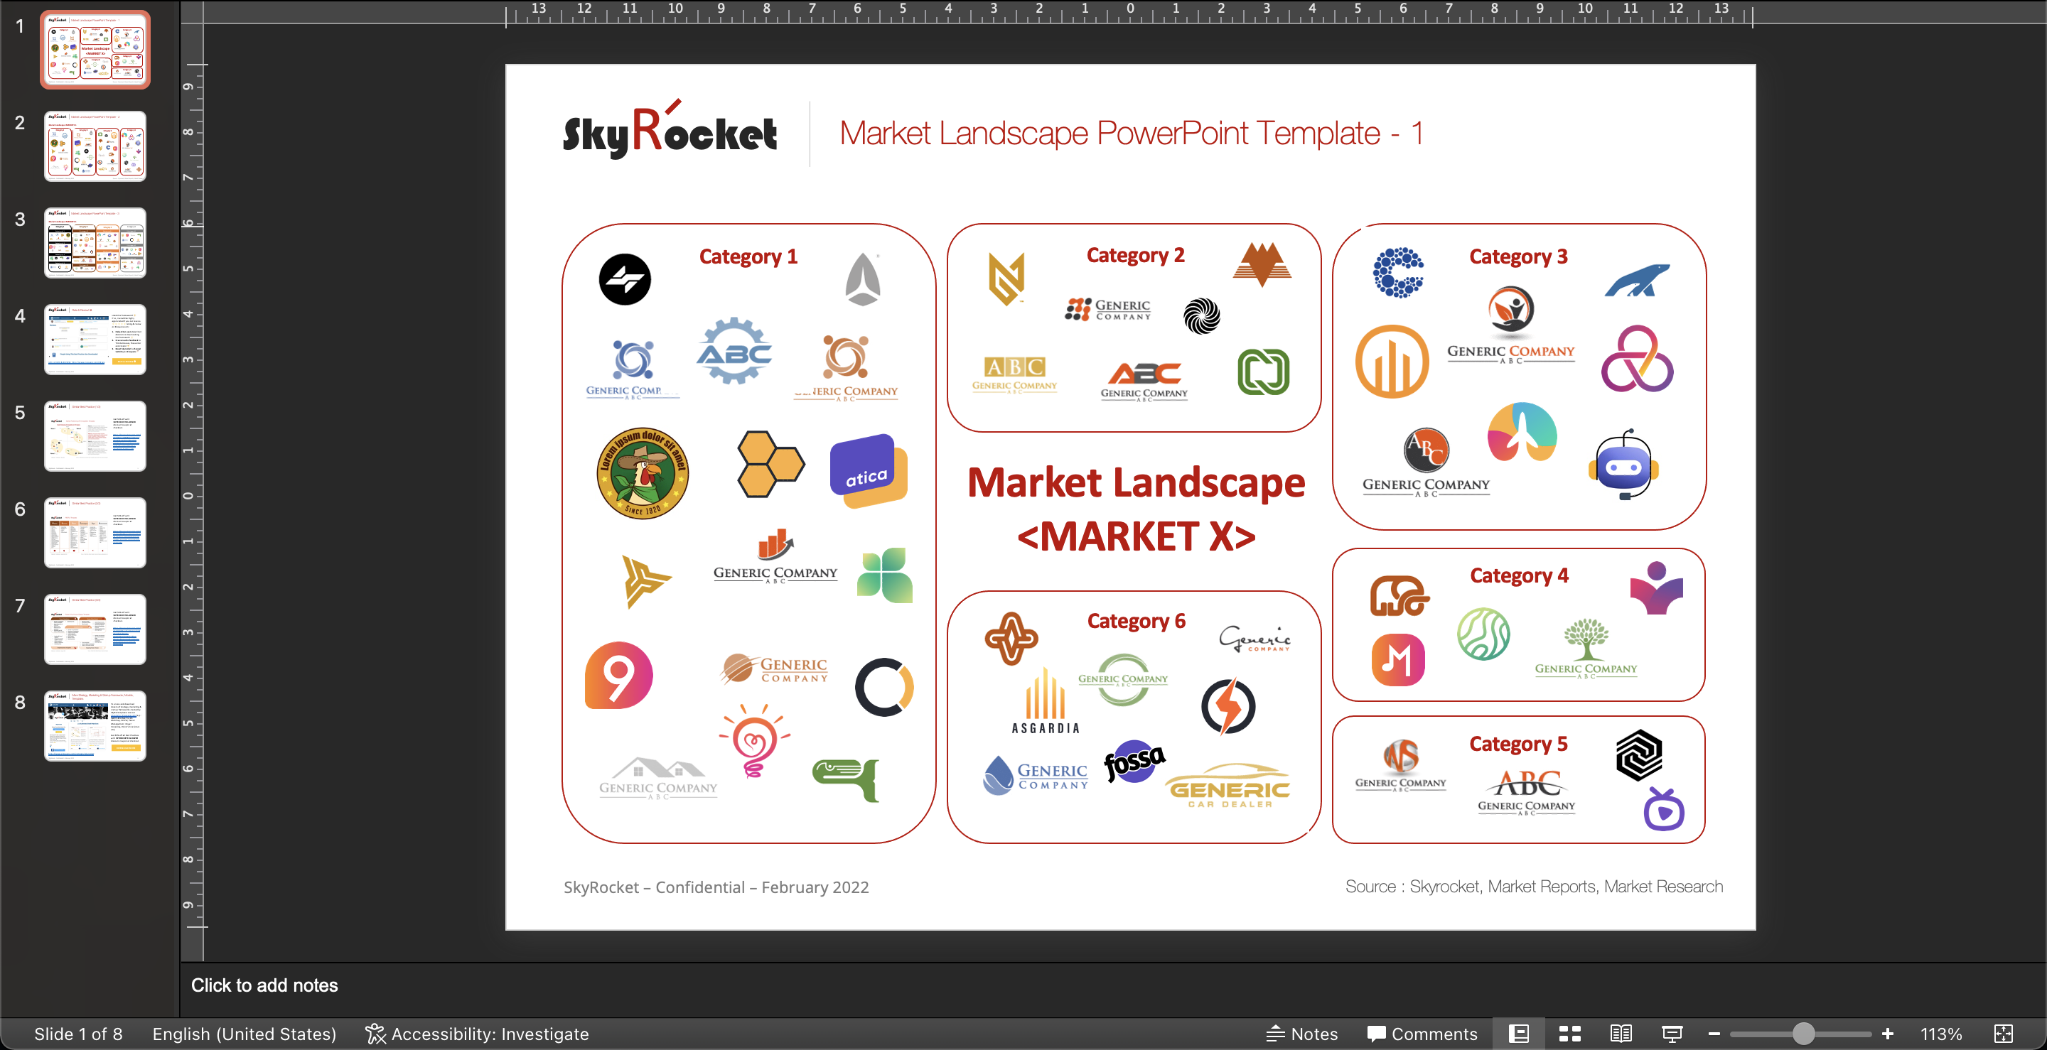
Task: Select the black circle bolt logo
Action: 625,278
